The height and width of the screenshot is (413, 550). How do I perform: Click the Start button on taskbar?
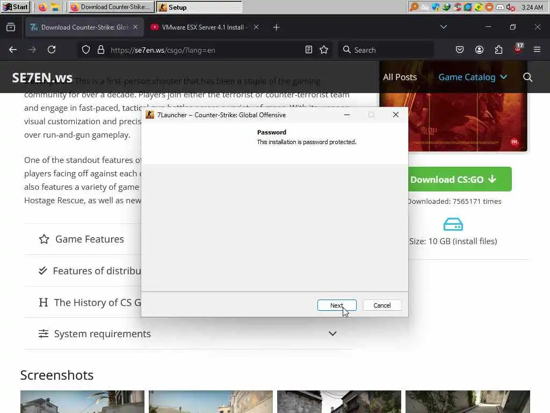pyautogui.click(x=16, y=7)
